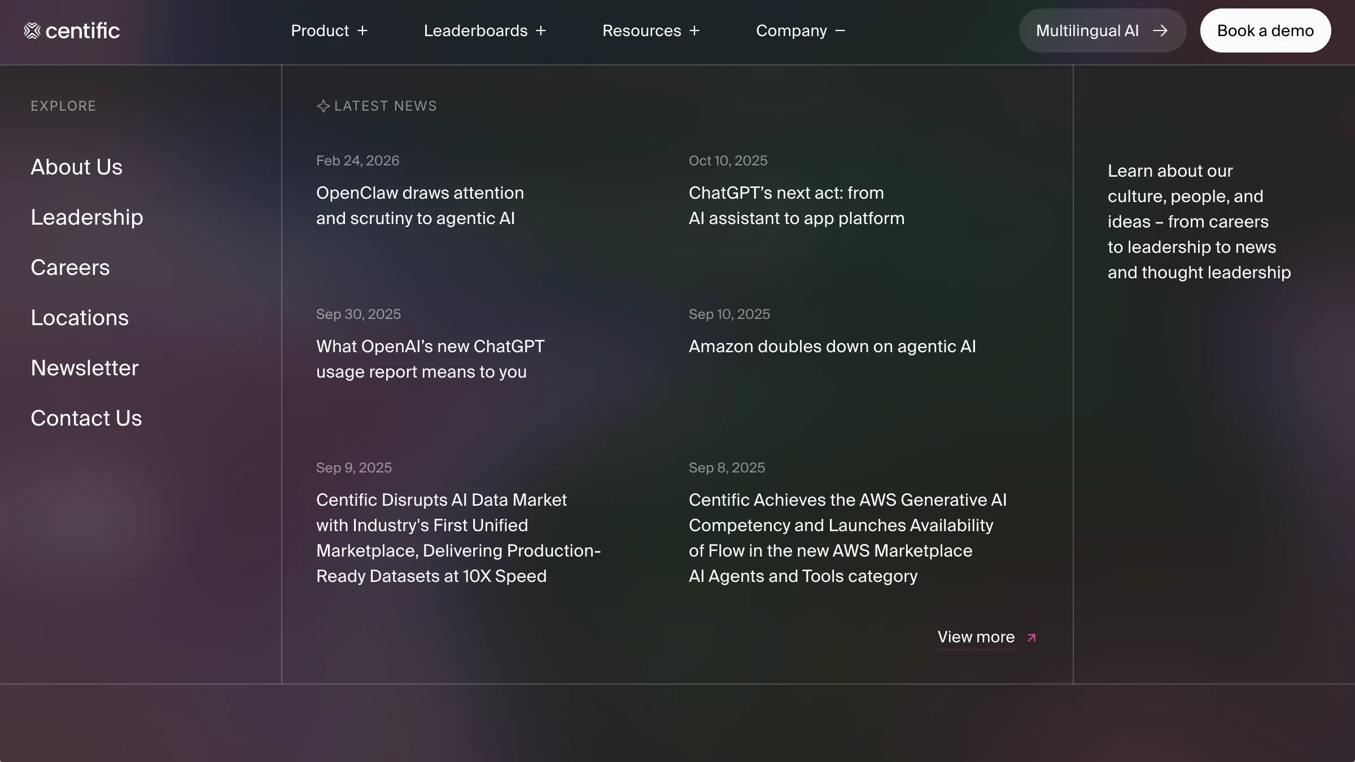The width and height of the screenshot is (1355, 762).
Task: Click View more news link
Action: point(976,637)
